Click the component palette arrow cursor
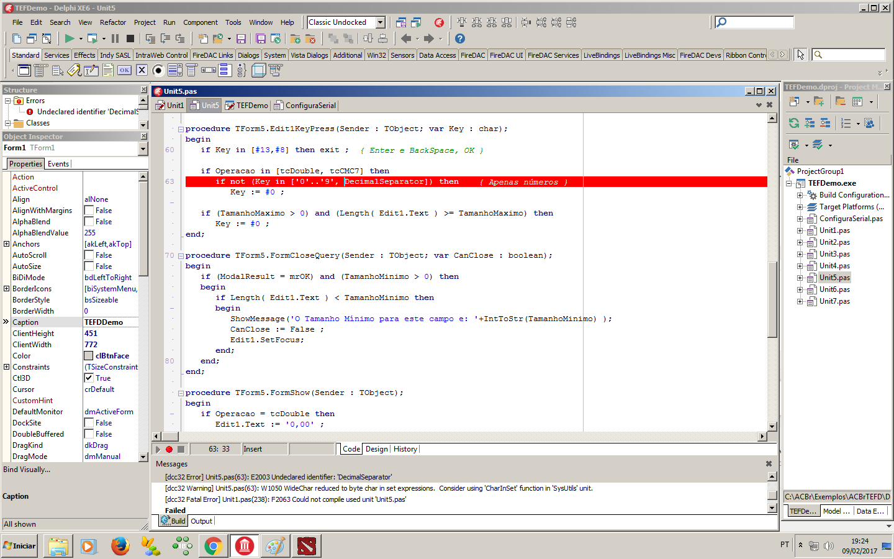This screenshot has width=894, height=559. pyautogui.click(x=801, y=55)
